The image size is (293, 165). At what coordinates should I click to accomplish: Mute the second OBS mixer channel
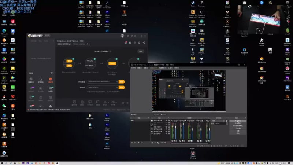(183, 141)
